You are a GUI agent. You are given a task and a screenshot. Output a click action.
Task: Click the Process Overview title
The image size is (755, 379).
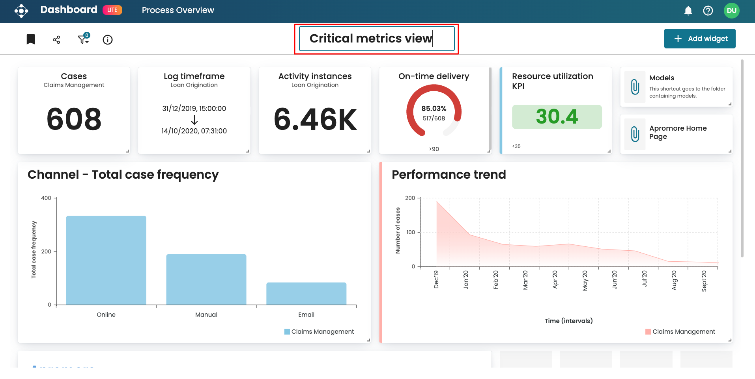click(x=178, y=10)
